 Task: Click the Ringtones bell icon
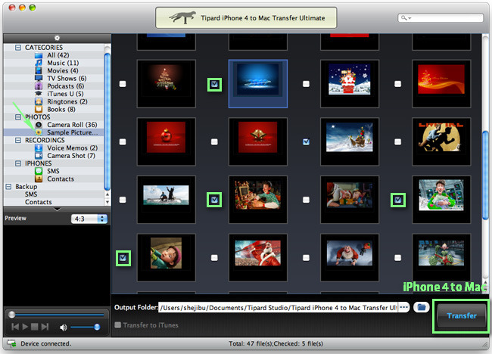39,101
